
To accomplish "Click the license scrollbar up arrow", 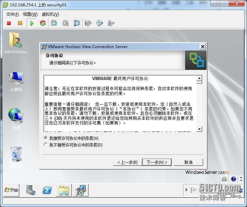I will tap(199, 78).
